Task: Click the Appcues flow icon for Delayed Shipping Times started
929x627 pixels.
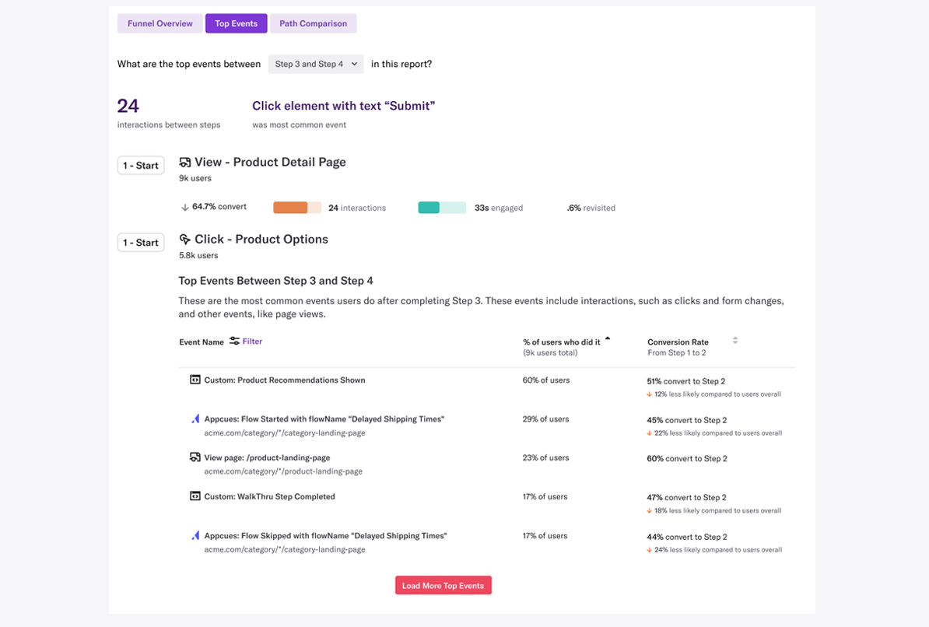Action: point(196,419)
